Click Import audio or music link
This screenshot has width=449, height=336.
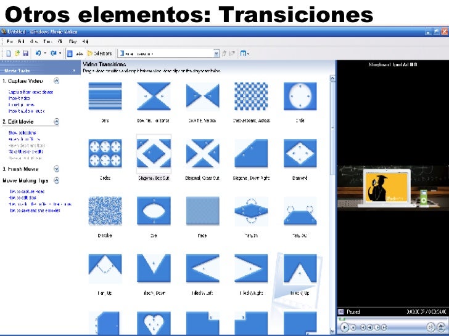[x=27, y=111]
